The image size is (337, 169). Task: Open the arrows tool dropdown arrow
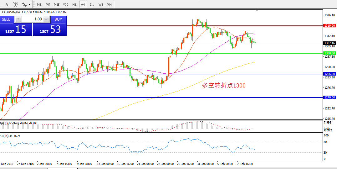click(30, 4)
